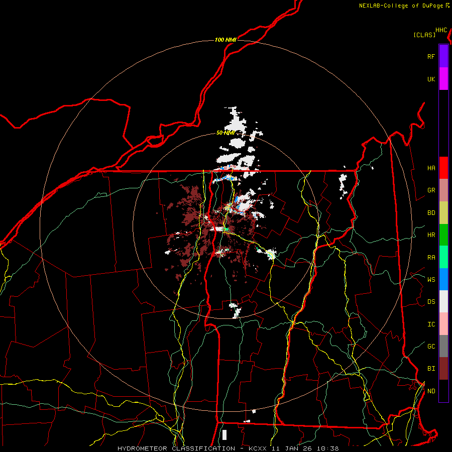Pick the dark green HR legend swatch

443,235
